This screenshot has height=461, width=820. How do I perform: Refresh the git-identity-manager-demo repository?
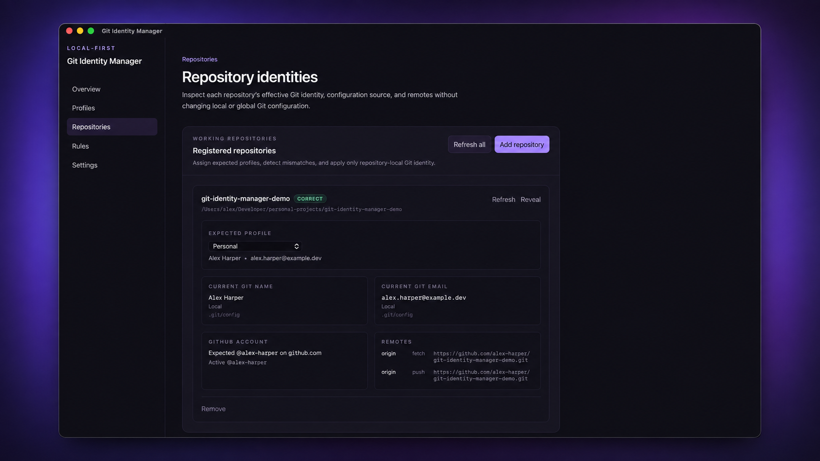point(504,199)
